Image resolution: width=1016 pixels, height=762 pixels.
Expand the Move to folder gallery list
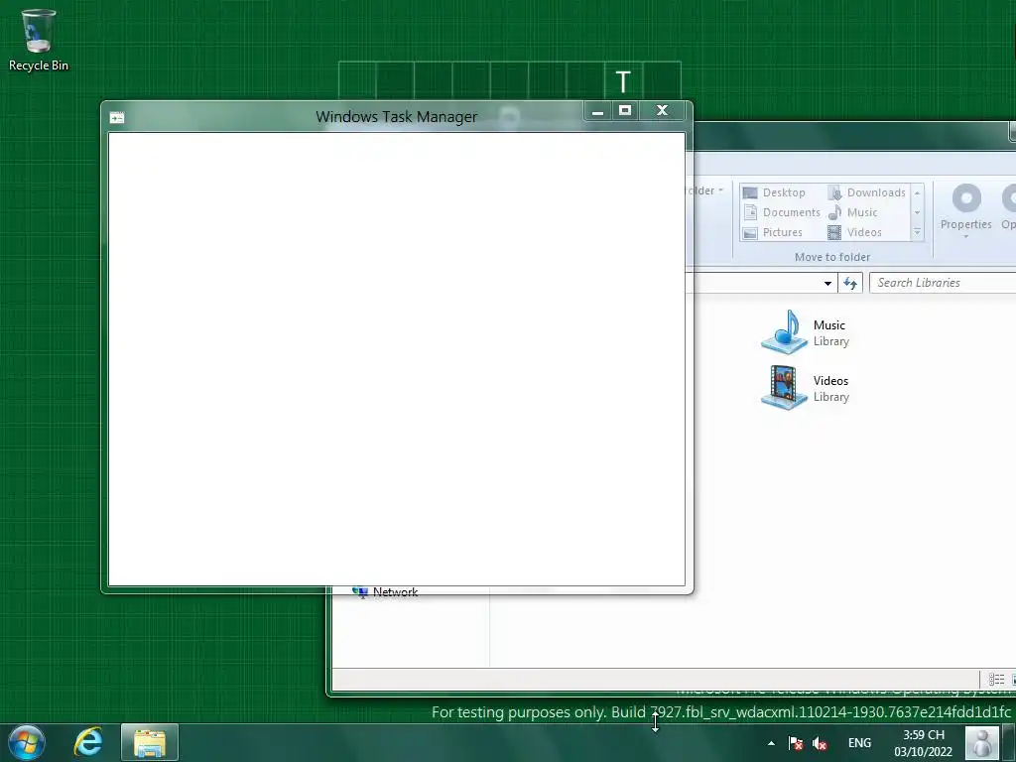917,232
